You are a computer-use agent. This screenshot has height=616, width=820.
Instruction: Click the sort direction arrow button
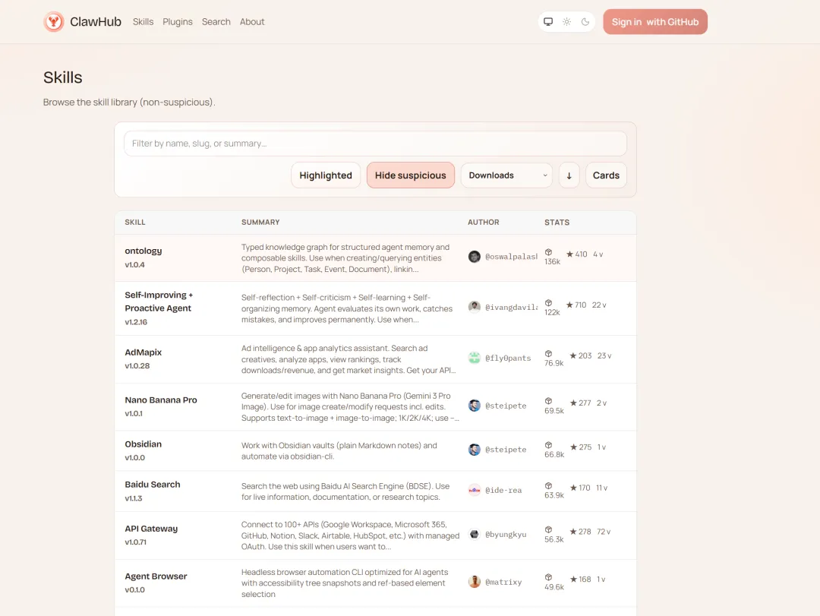pyautogui.click(x=569, y=175)
